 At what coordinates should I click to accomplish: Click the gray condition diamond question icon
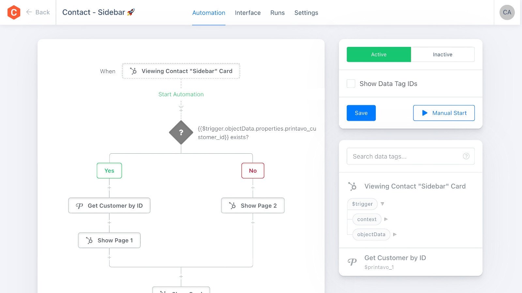(181, 132)
